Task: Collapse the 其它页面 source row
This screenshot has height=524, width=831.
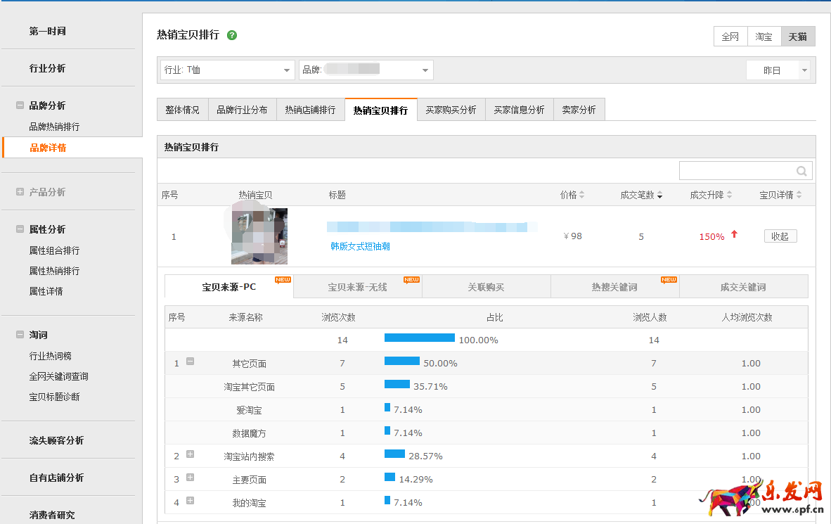Action: click(x=190, y=362)
